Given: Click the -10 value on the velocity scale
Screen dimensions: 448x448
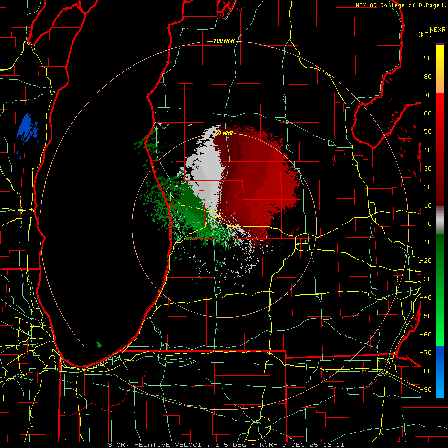Looking at the screenshot, I should point(426,242).
